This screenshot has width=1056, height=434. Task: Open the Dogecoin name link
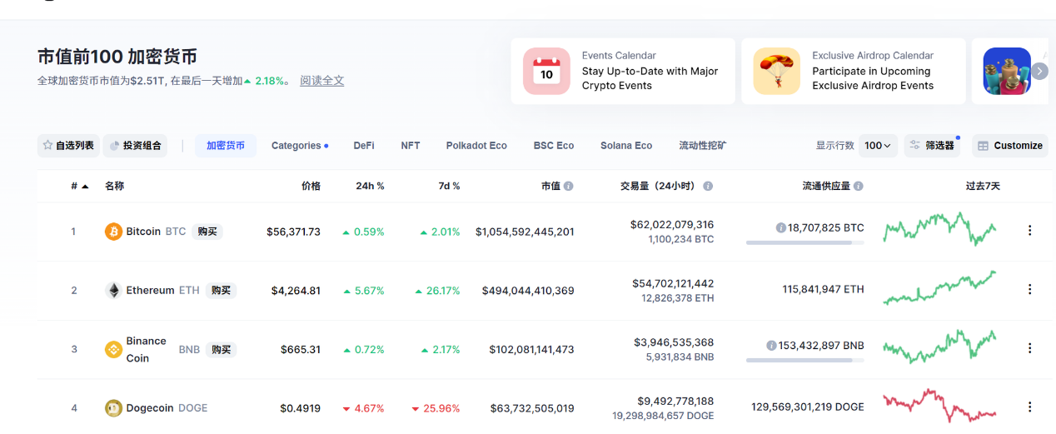(150, 408)
